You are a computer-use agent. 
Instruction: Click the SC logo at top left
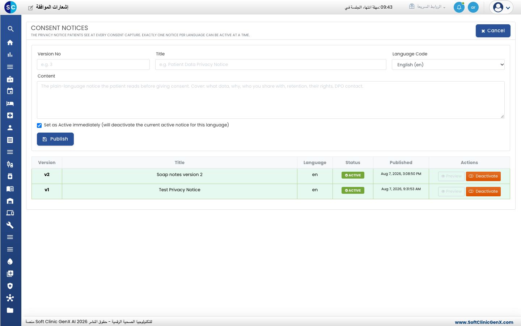[10, 7]
